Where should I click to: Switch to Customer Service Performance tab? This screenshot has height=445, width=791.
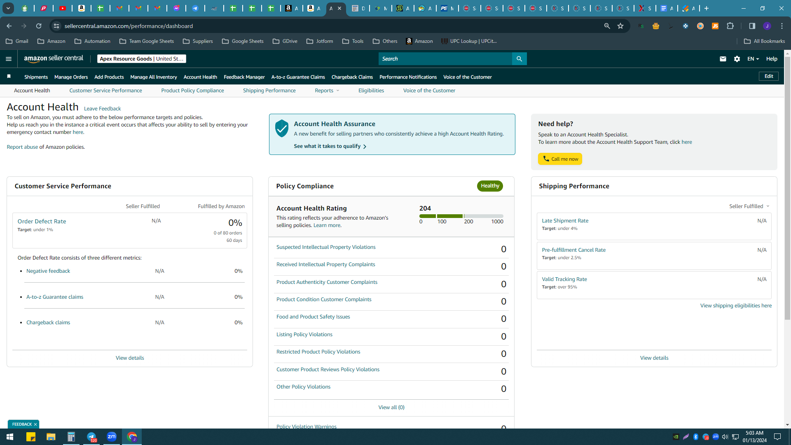coord(105,91)
